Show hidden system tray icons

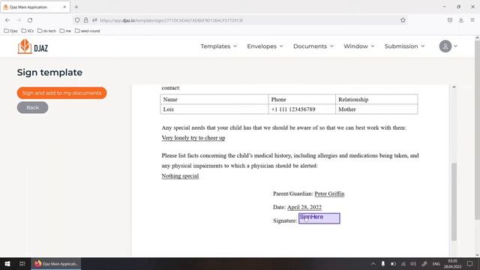tap(373, 263)
